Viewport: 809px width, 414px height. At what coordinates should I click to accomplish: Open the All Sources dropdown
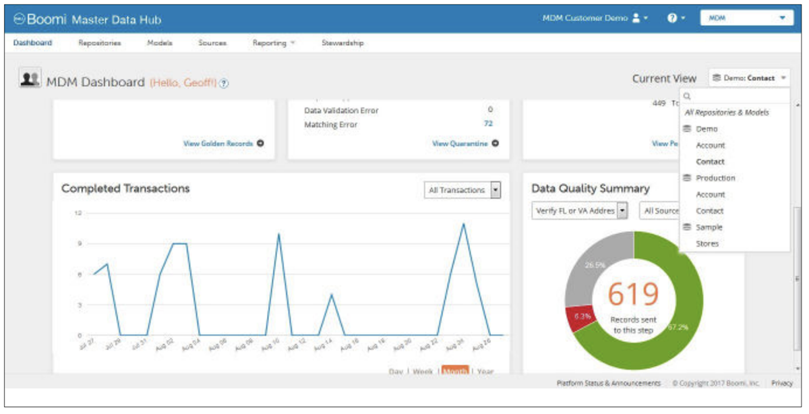coord(659,211)
